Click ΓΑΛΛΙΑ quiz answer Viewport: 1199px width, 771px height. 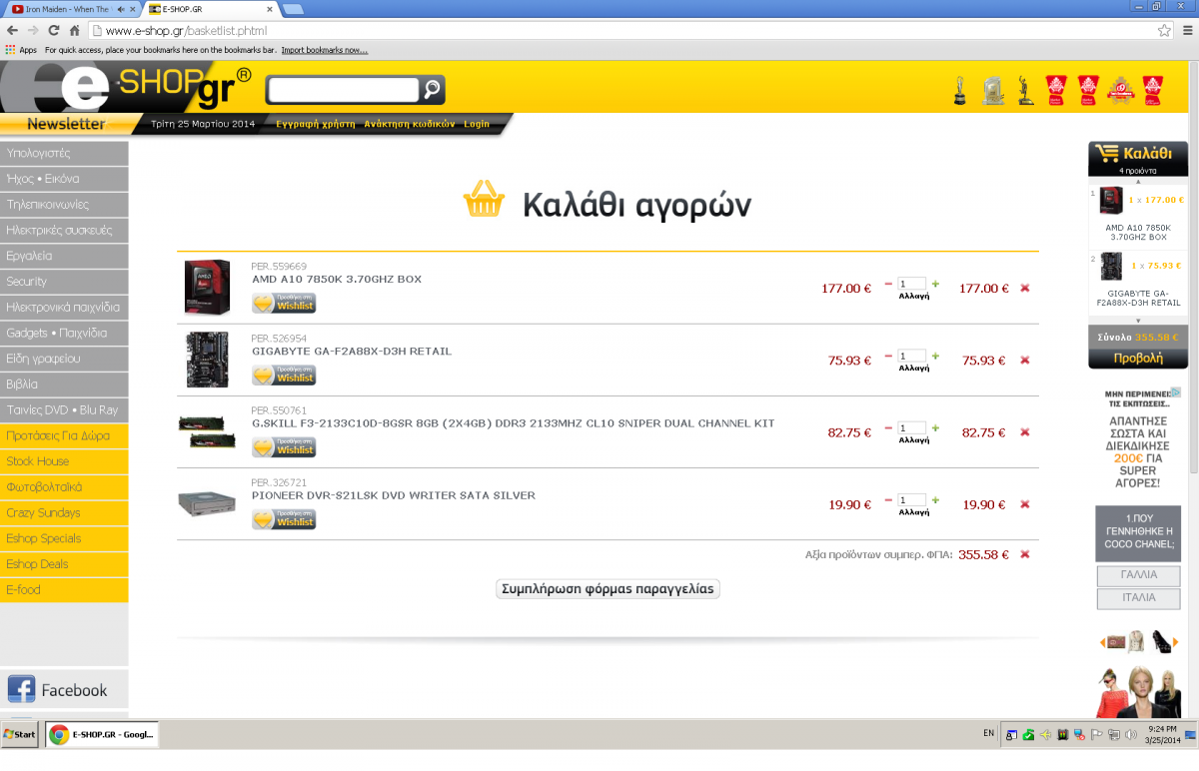coord(1138,575)
